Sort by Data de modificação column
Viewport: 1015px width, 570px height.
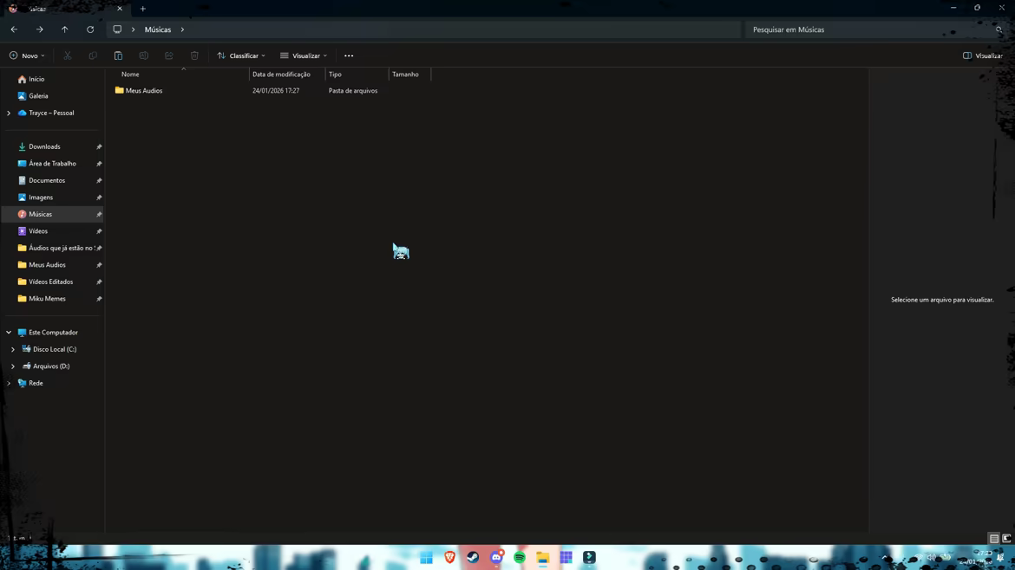click(287, 74)
